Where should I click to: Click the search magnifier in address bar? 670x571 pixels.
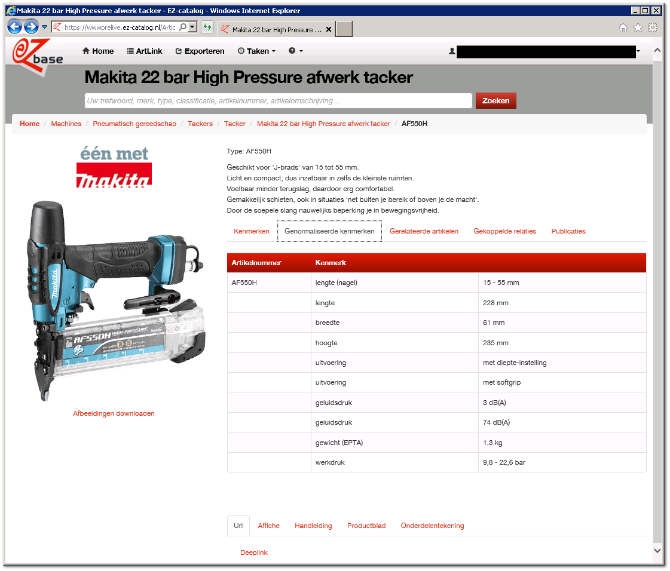(183, 27)
